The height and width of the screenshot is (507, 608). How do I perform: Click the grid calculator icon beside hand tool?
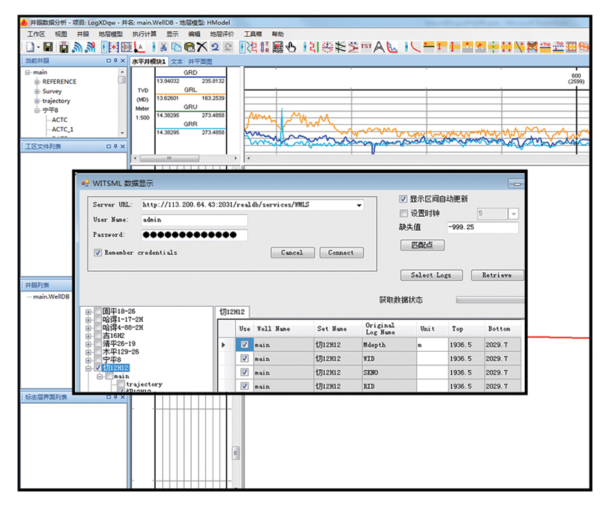tap(278, 47)
